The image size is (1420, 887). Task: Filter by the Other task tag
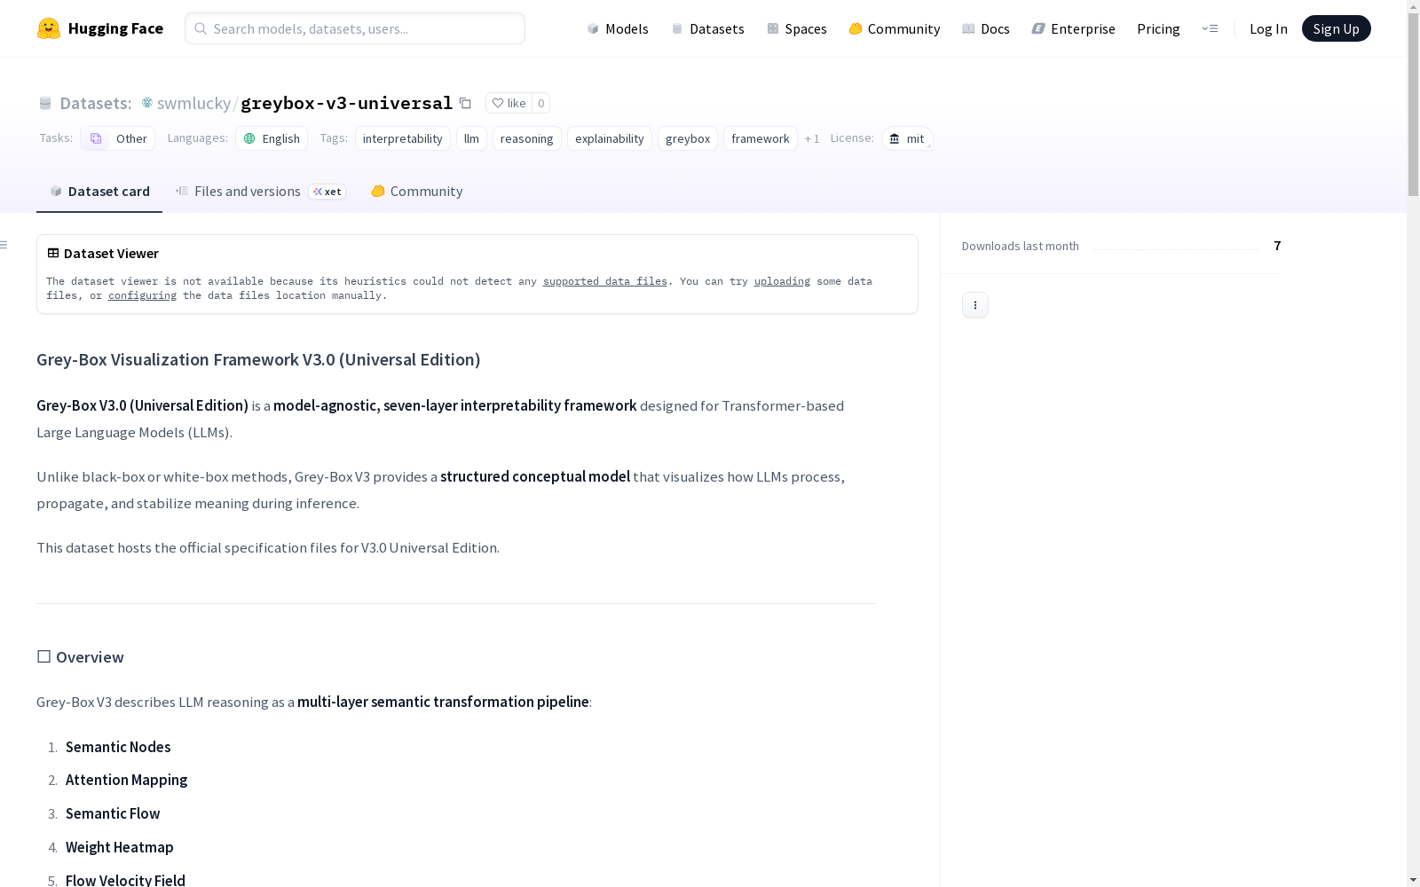click(x=118, y=138)
